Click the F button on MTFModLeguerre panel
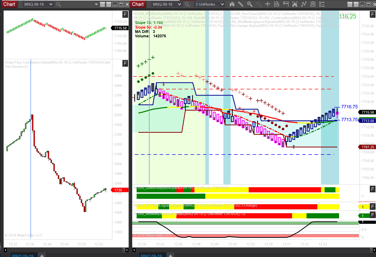The height and width of the screenshot is (257, 376). pyautogui.click(x=372, y=206)
